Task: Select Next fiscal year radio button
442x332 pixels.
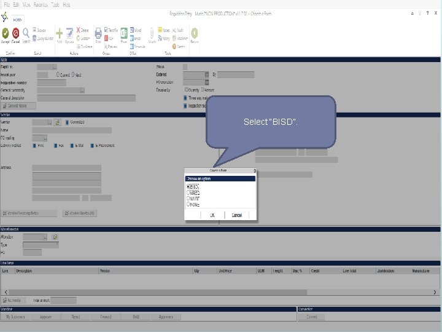Action: [x=72, y=74]
